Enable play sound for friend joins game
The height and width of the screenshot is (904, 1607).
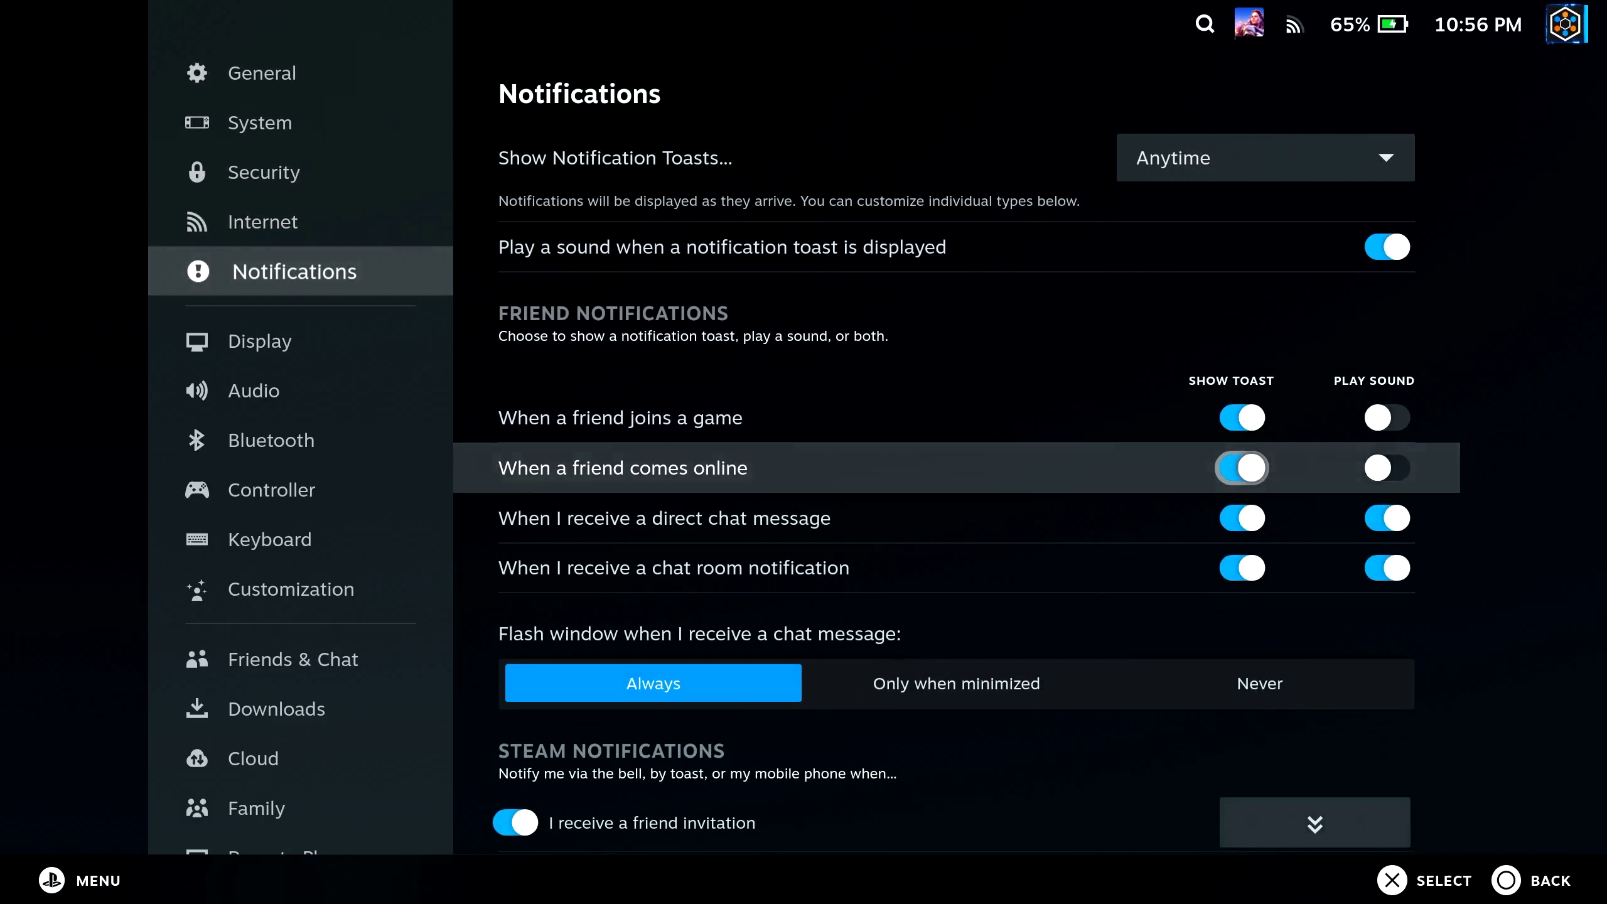click(1387, 417)
